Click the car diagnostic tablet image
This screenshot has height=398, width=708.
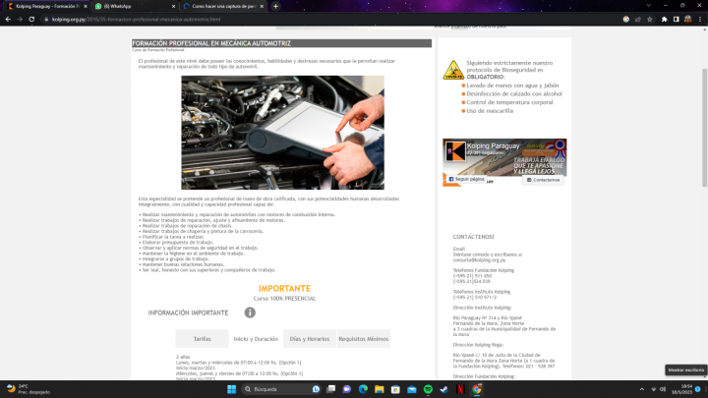click(282, 133)
